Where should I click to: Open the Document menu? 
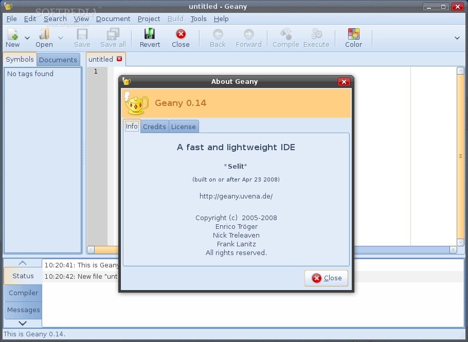coord(113,19)
